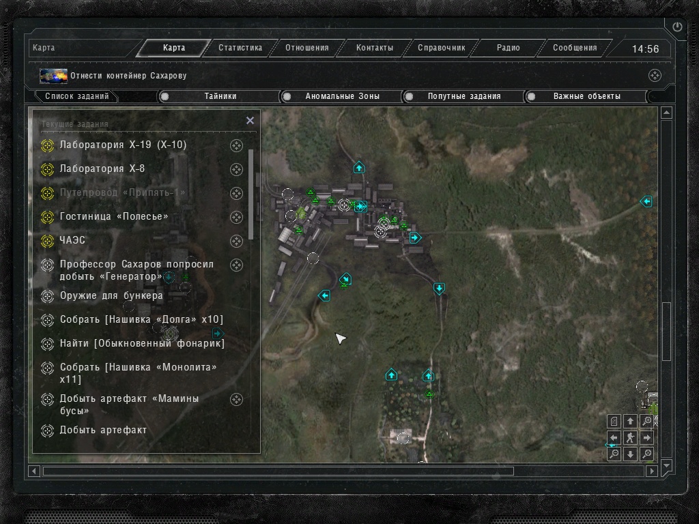Open the task list document icon

614,421
